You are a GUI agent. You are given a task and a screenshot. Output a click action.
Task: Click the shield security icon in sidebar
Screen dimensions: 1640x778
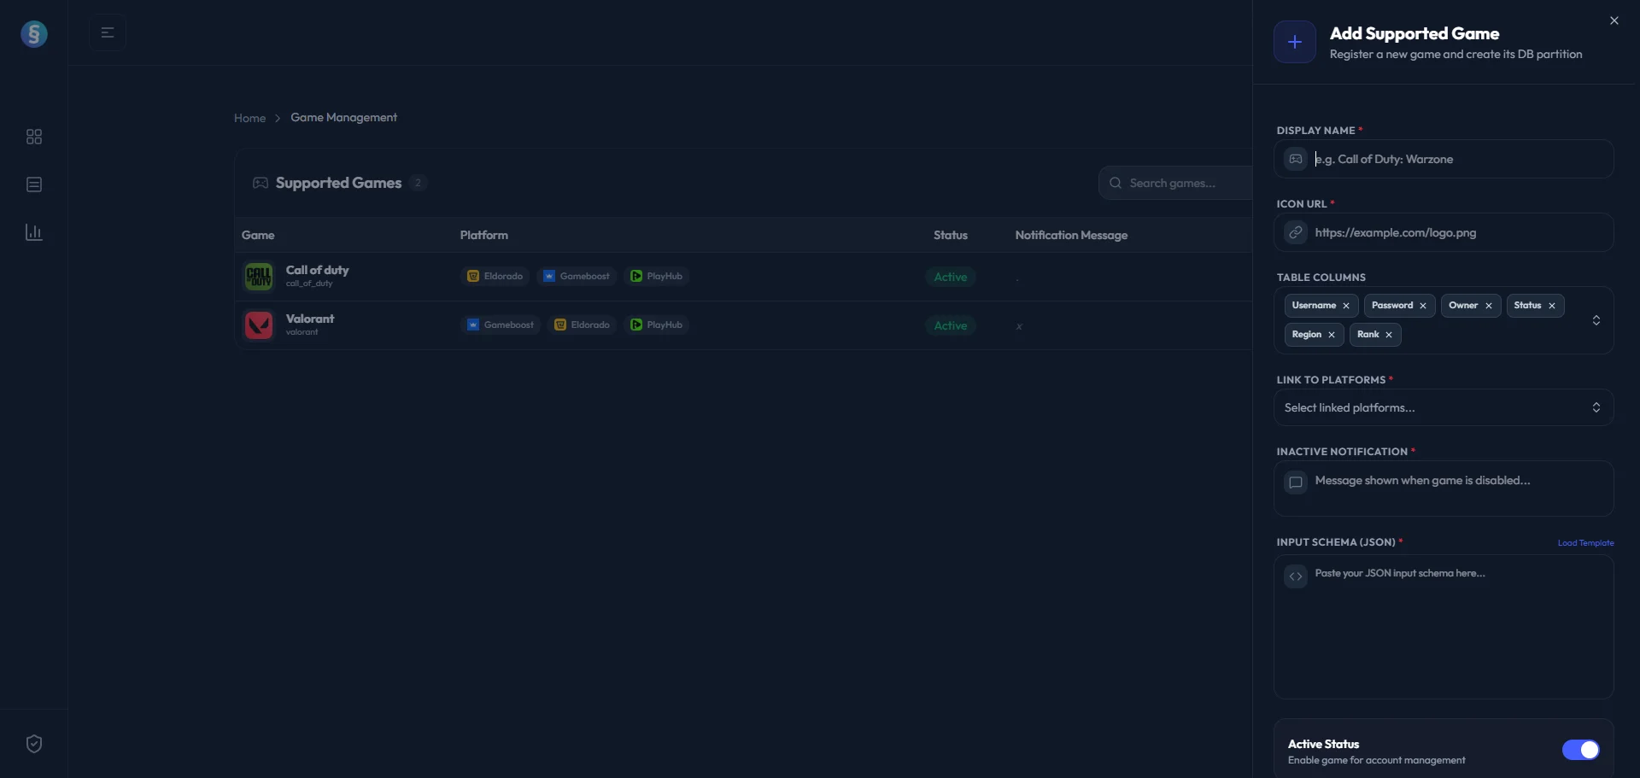coord(34,744)
